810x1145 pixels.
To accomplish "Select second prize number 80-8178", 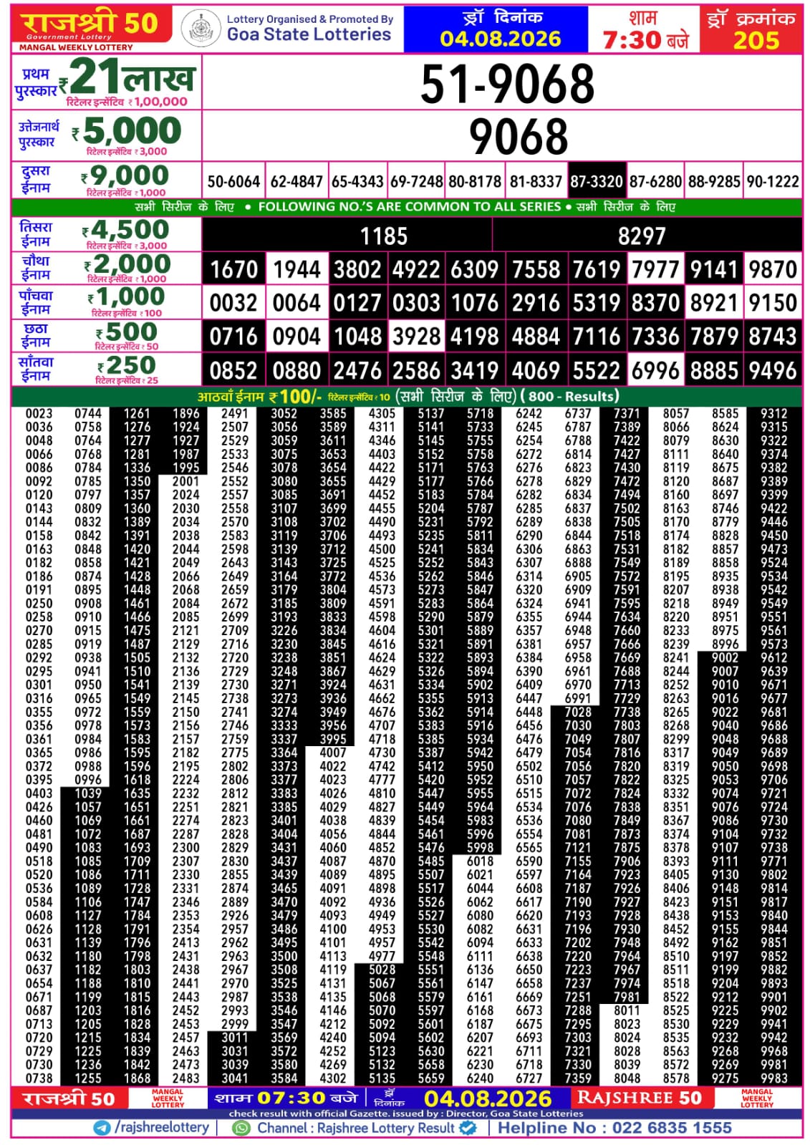I will pyautogui.click(x=475, y=182).
